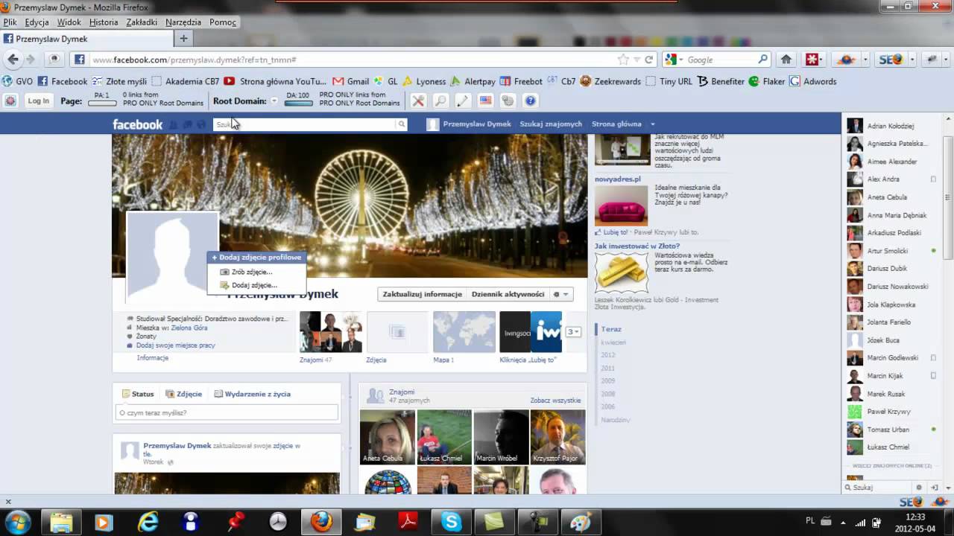The image size is (954, 536).
Task: Go back with the browser back arrow
Action: [13, 60]
